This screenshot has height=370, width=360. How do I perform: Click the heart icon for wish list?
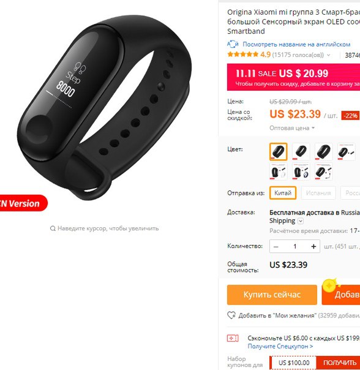click(231, 315)
